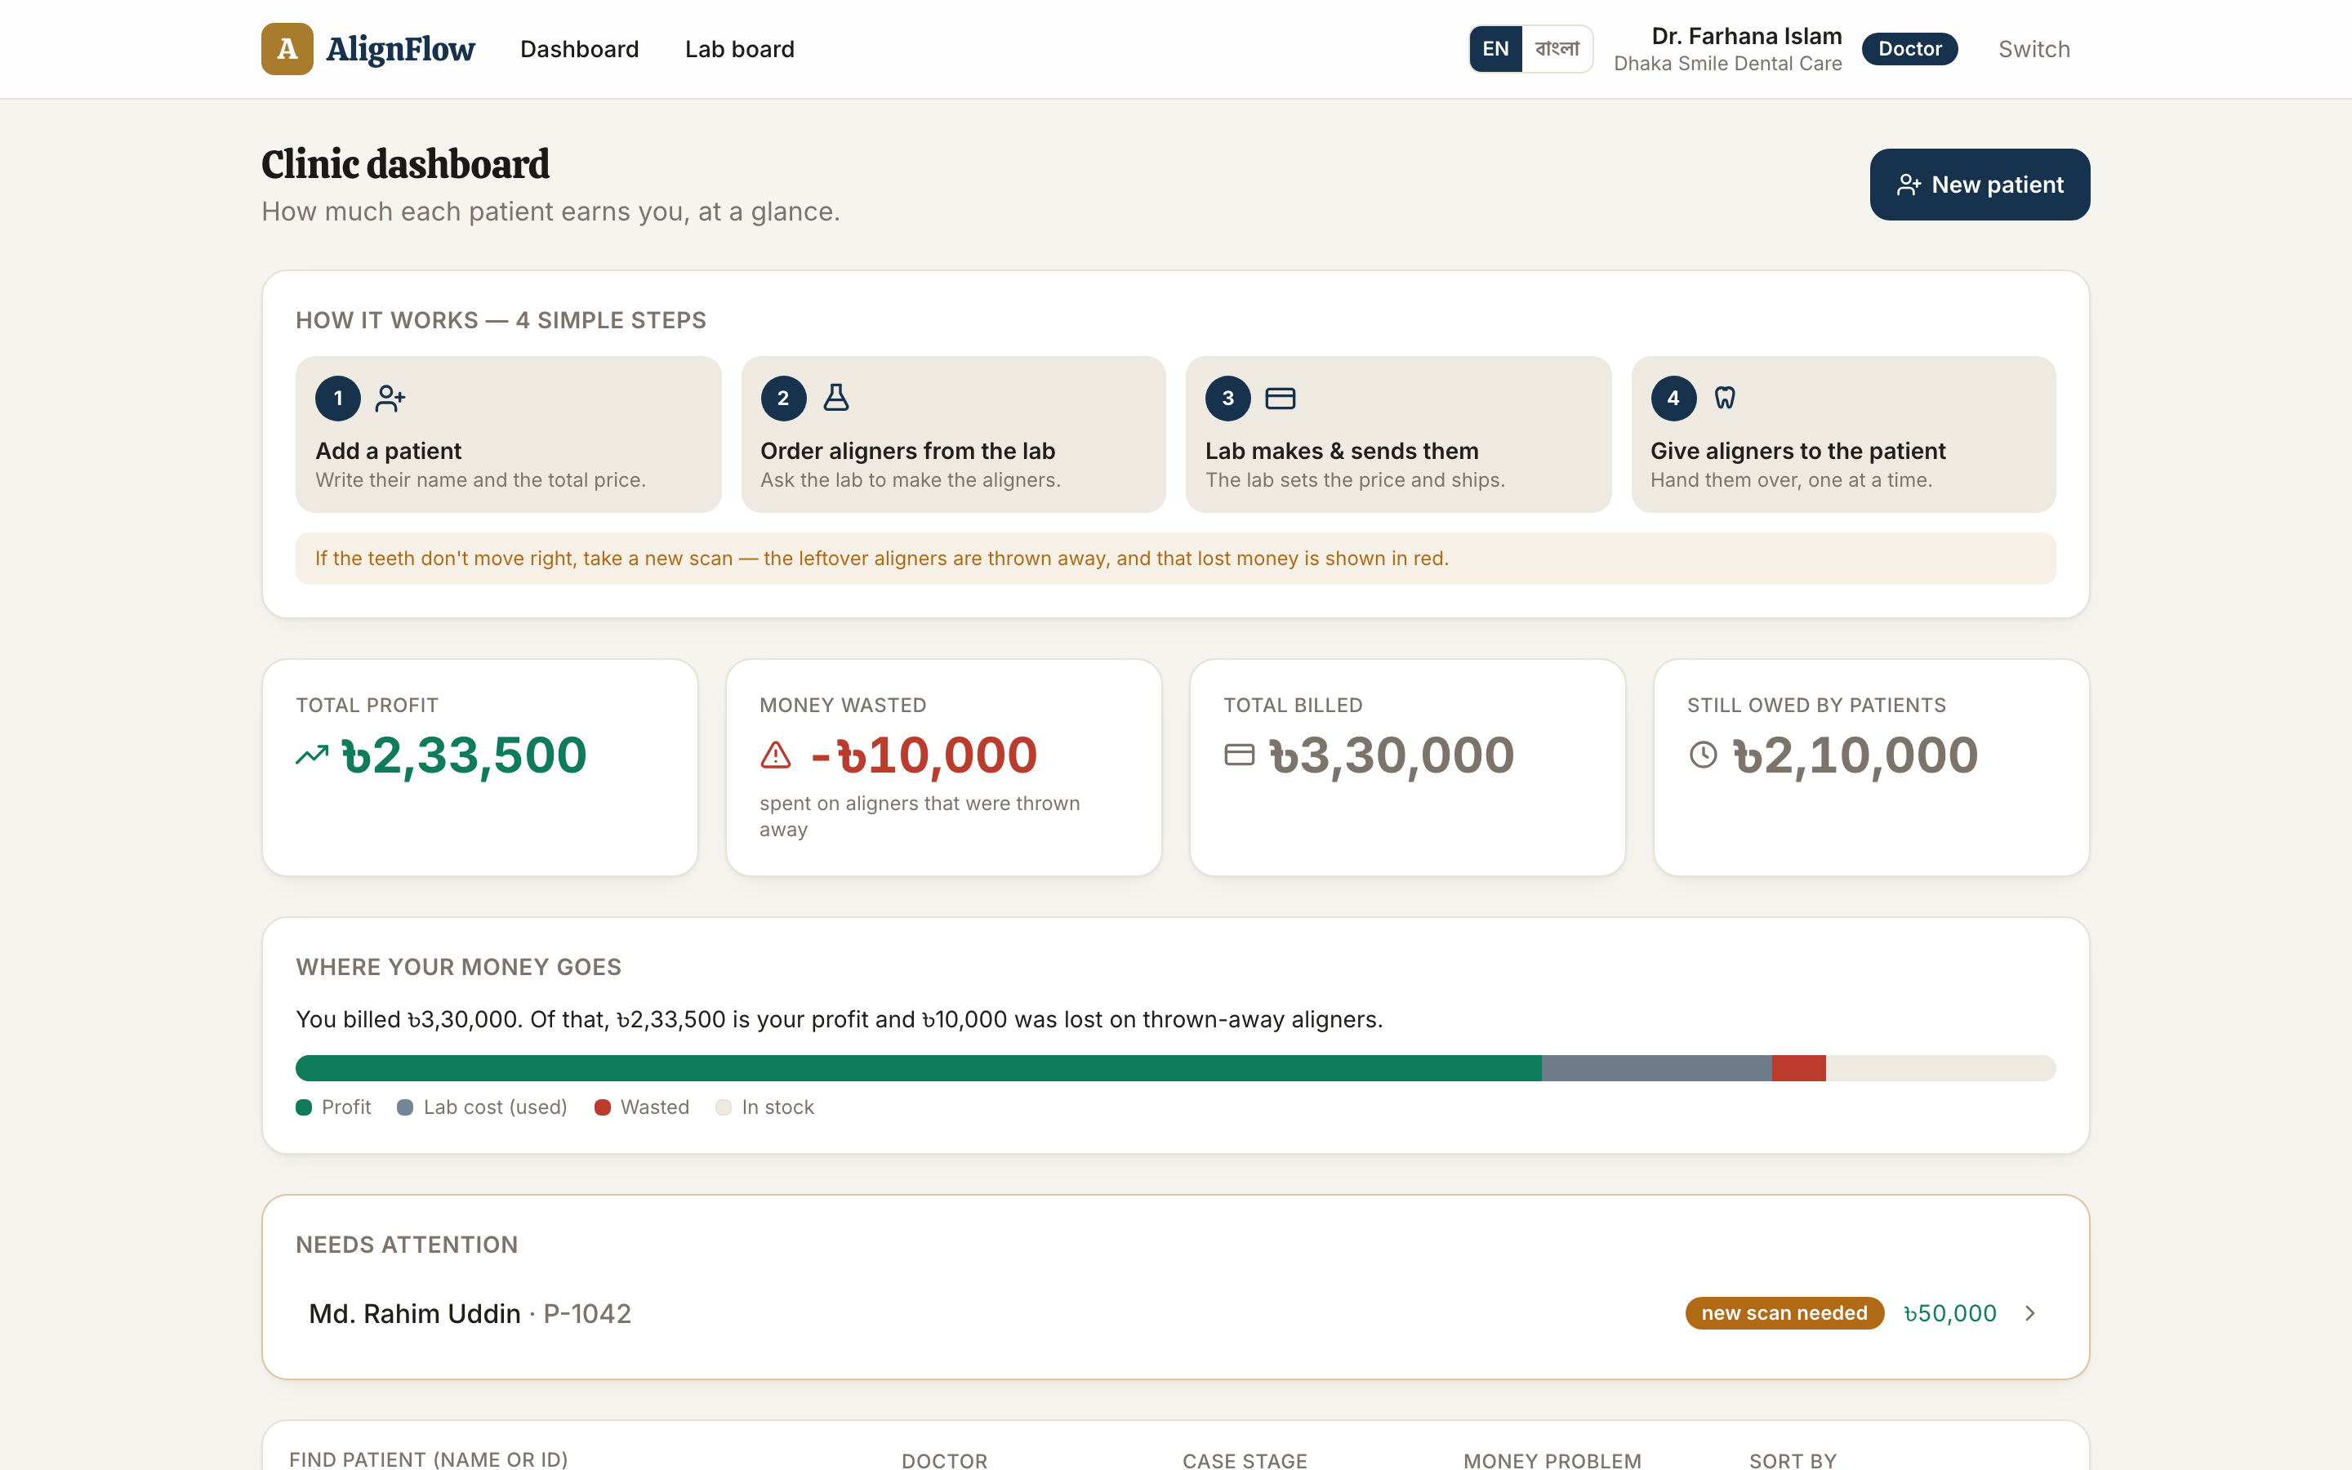
Task: Click the add-patient icon in step 1
Action: (390, 399)
